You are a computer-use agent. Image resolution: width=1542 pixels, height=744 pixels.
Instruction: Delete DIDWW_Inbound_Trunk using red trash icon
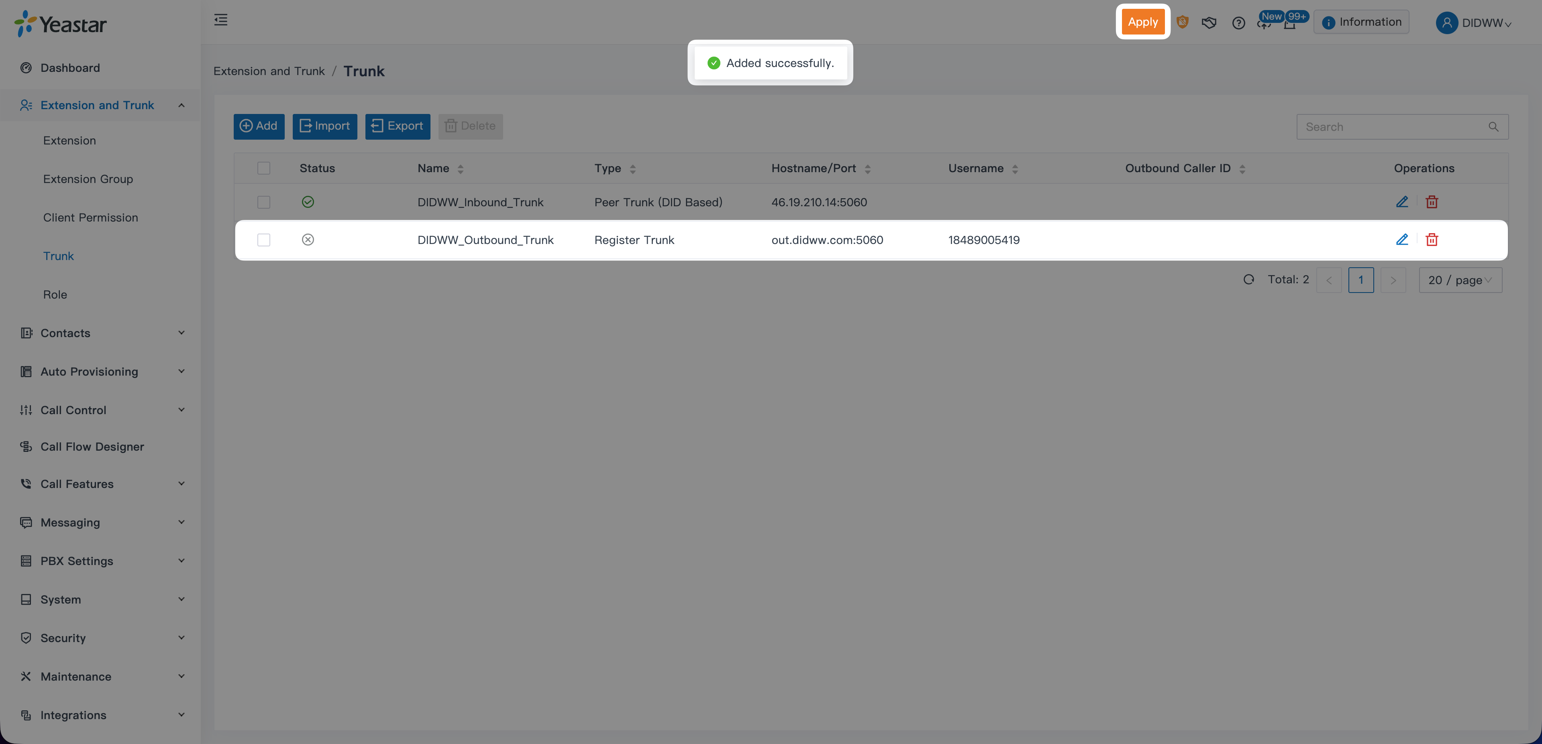(x=1431, y=202)
